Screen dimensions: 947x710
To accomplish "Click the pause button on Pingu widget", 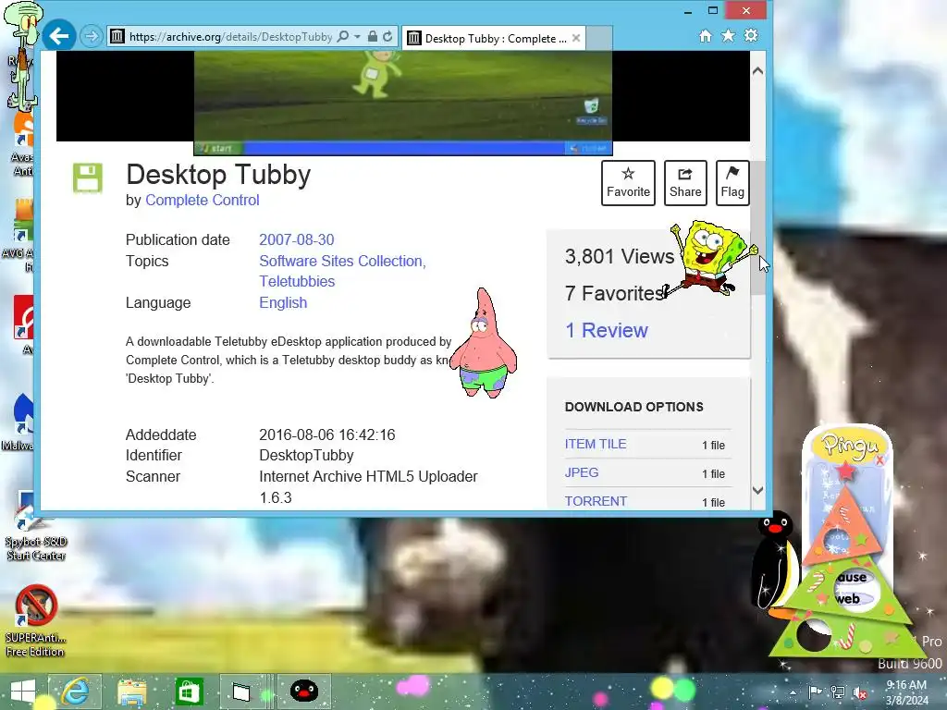I will click(x=852, y=578).
